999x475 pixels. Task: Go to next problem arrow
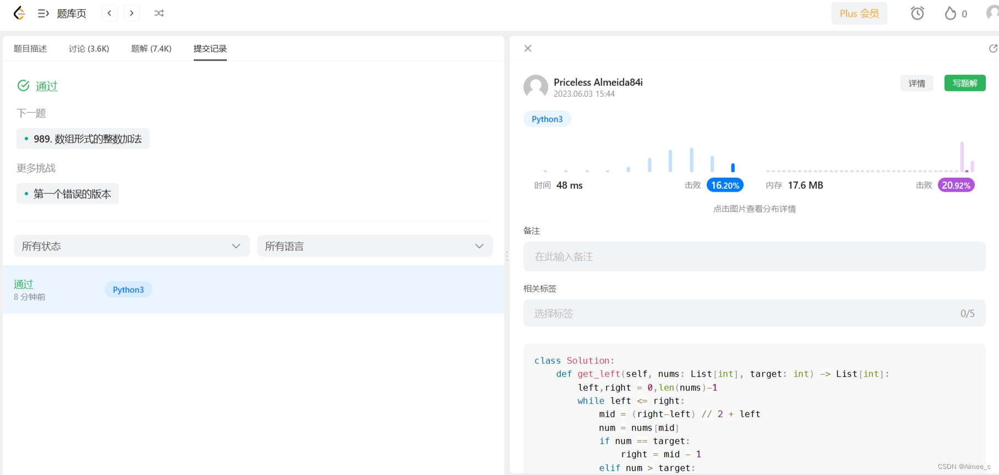(x=132, y=13)
